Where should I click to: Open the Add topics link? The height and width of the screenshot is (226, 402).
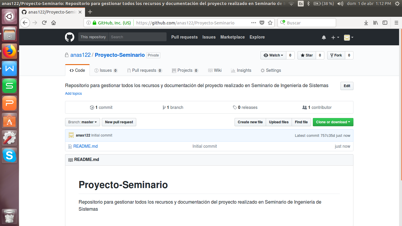(x=73, y=94)
